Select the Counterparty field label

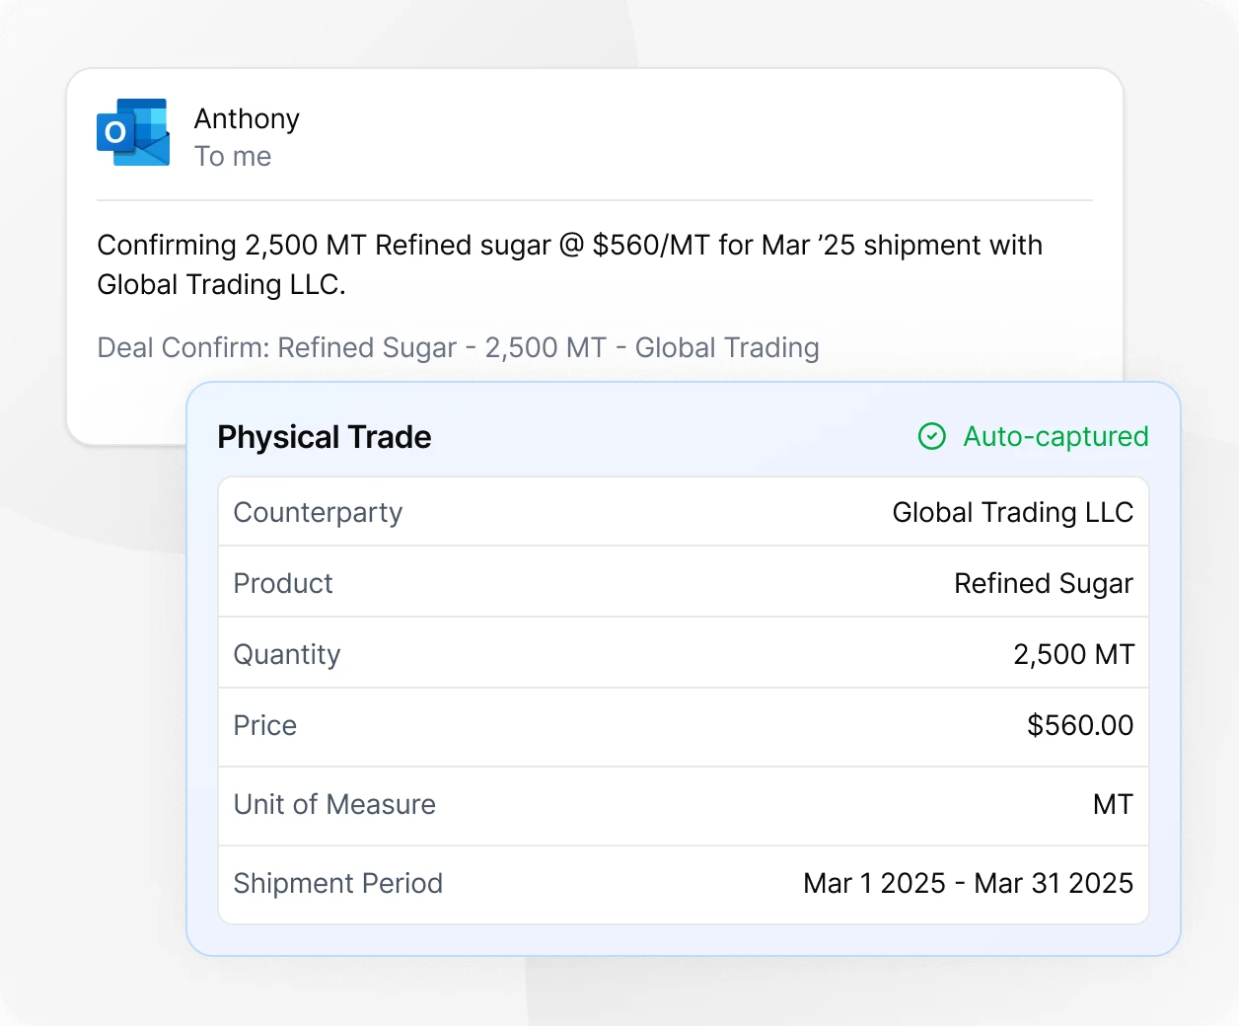pos(318,512)
